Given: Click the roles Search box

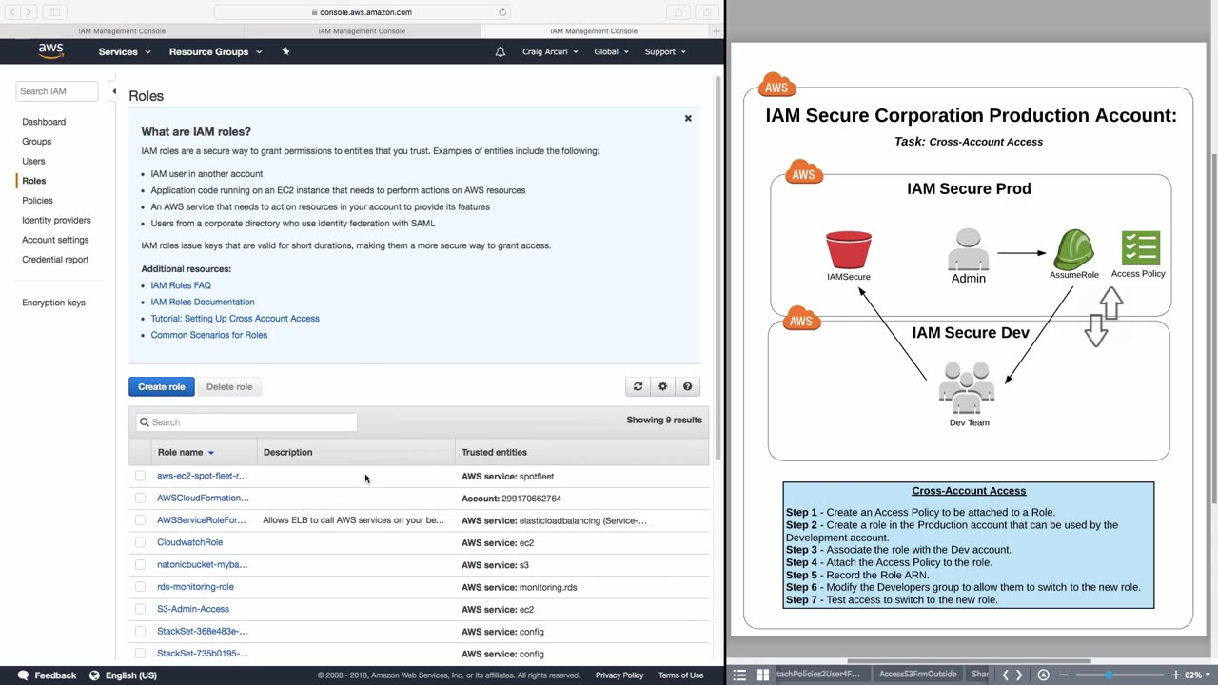Looking at the screenshot, I should click(246, 422).
